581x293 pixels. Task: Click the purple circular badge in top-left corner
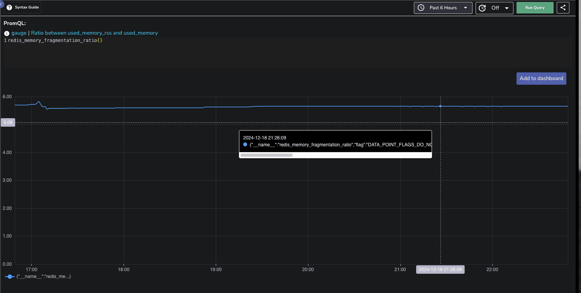1,2
